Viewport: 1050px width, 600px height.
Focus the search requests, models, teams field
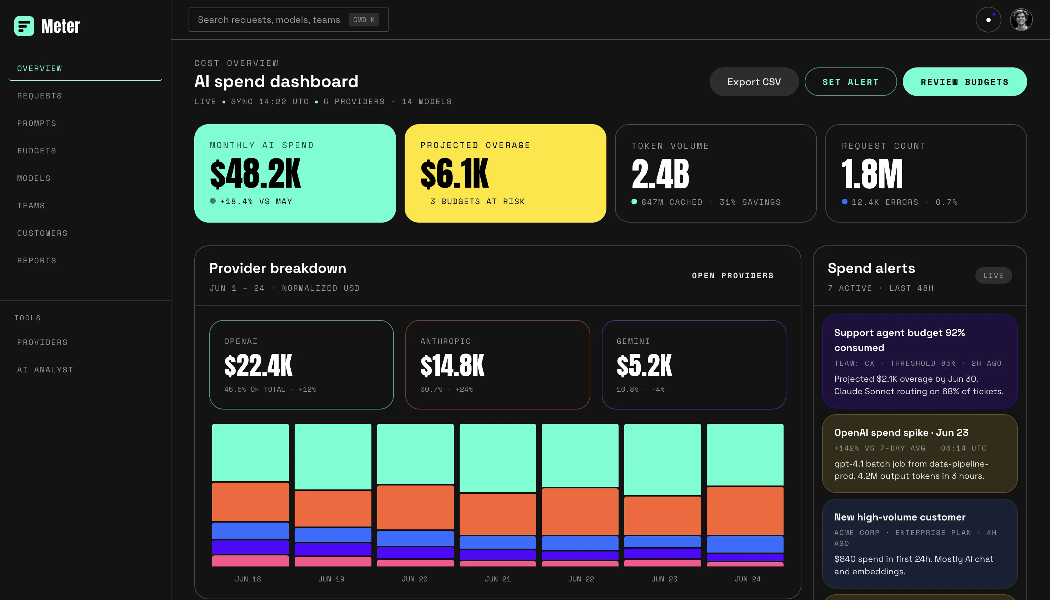point(288,20)
